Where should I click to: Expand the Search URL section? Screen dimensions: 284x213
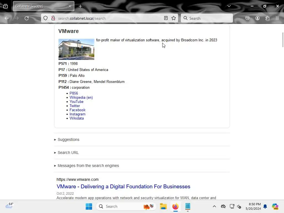pos(67,153)
